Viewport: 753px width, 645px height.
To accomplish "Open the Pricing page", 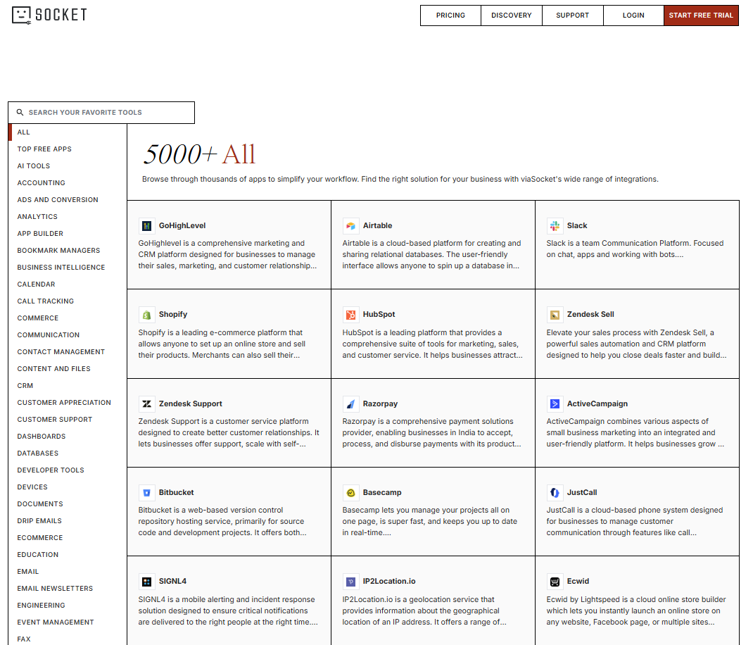I will pyautogui.click(x=450, y=15).
